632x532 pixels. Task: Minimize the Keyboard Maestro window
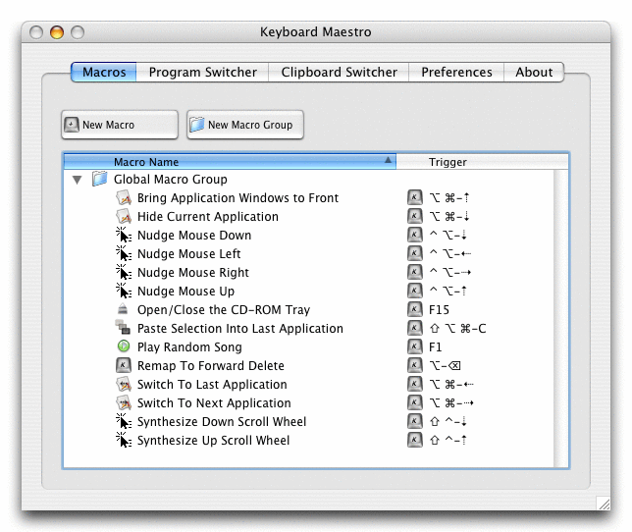[x=57, y=31]
